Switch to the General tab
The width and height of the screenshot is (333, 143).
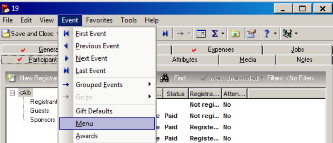(30, 50)
